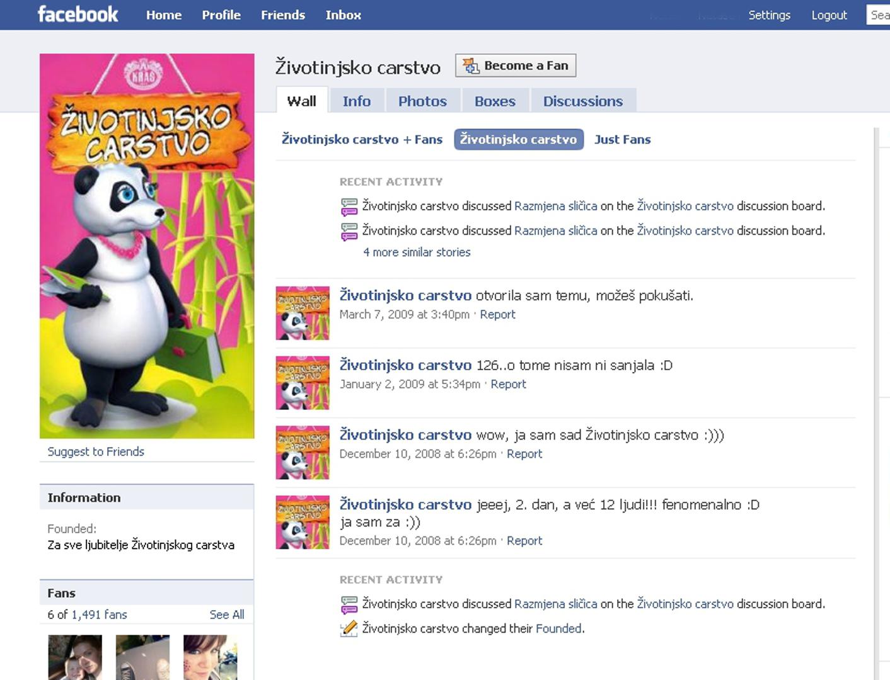Open the Founded link in recent activity
The width and height of the screenshot is (890, 680).
coord(558,628)
